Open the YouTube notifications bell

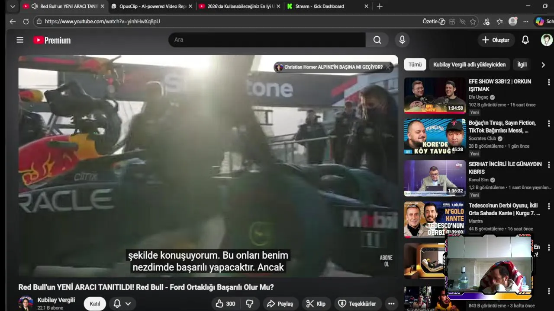coord(525,40)
